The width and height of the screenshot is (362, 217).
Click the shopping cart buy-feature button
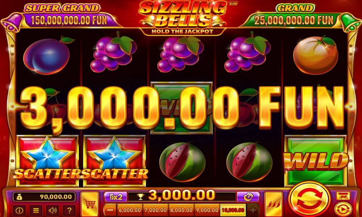tap(90, 204)
